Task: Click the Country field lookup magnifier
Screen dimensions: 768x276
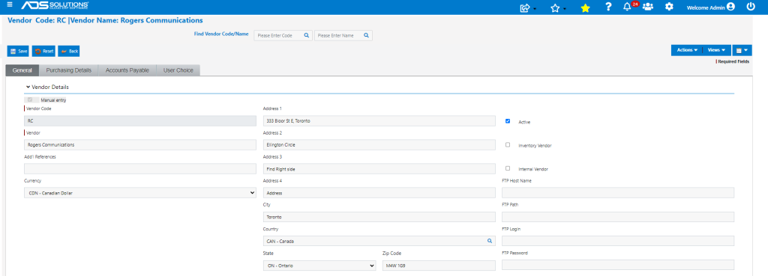Action: tap(489, 241)
